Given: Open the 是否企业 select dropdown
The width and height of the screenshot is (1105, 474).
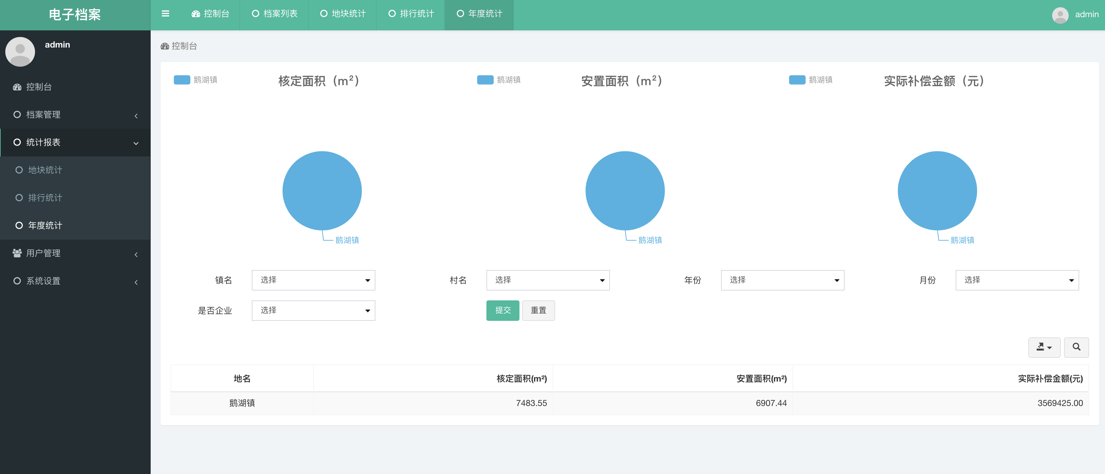Looking at the screenshot, I should 314,310.
